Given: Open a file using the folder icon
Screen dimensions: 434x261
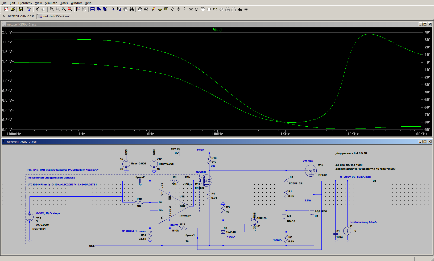Looking at the screenshot, I should pyautogui.click(x=13, y=9).
